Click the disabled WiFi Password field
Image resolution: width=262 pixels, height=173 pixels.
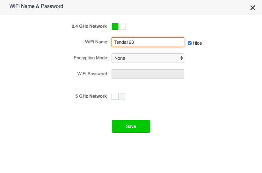coord(148,74)
